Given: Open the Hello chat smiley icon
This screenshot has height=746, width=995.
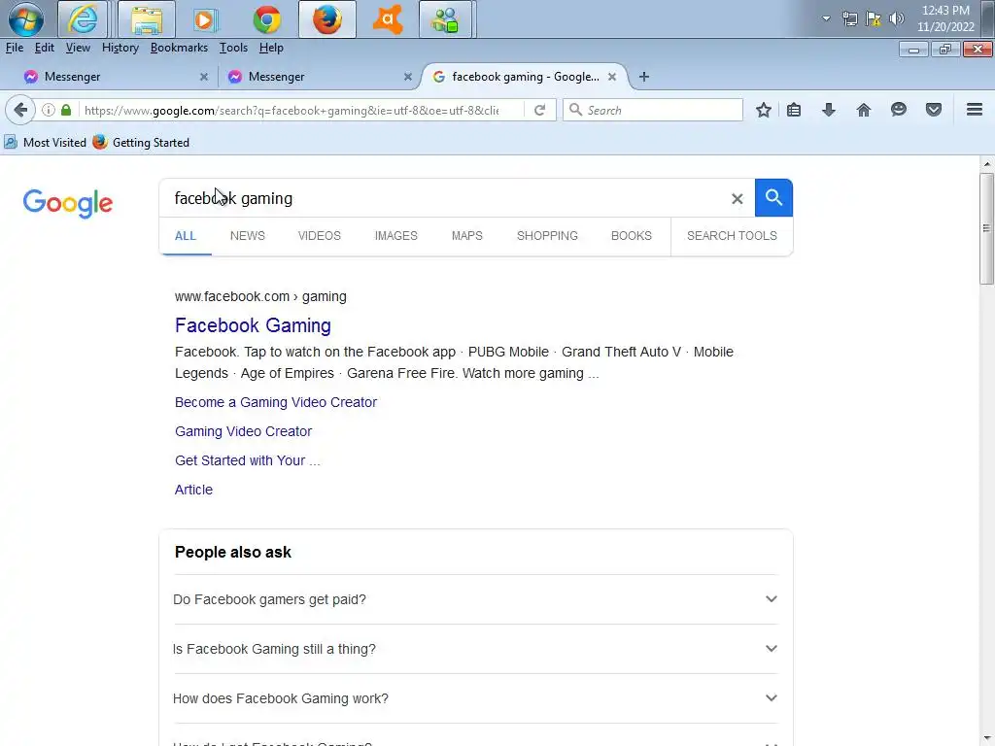Looking at the screenshot, I should tap(899, 111).
